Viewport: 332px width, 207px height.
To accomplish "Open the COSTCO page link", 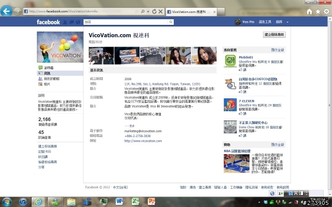I will pos(258,79).
